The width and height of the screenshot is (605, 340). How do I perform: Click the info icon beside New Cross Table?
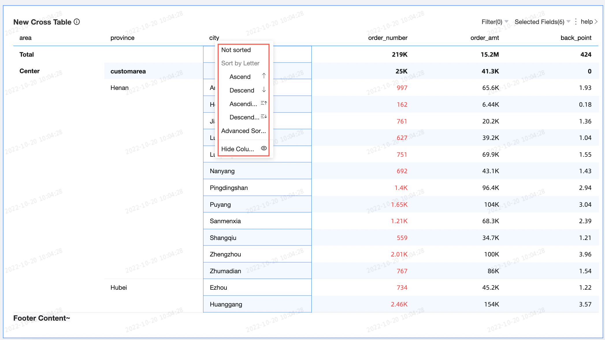(x=77, y=22)
